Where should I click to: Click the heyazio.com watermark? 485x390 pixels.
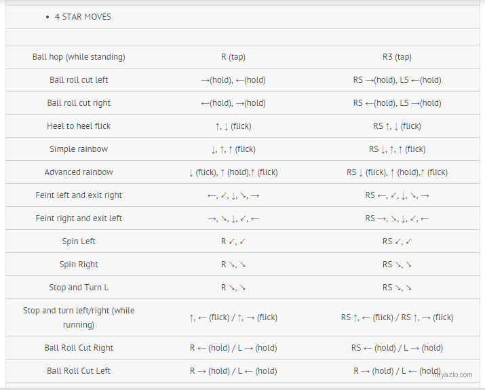pos(452,374)
